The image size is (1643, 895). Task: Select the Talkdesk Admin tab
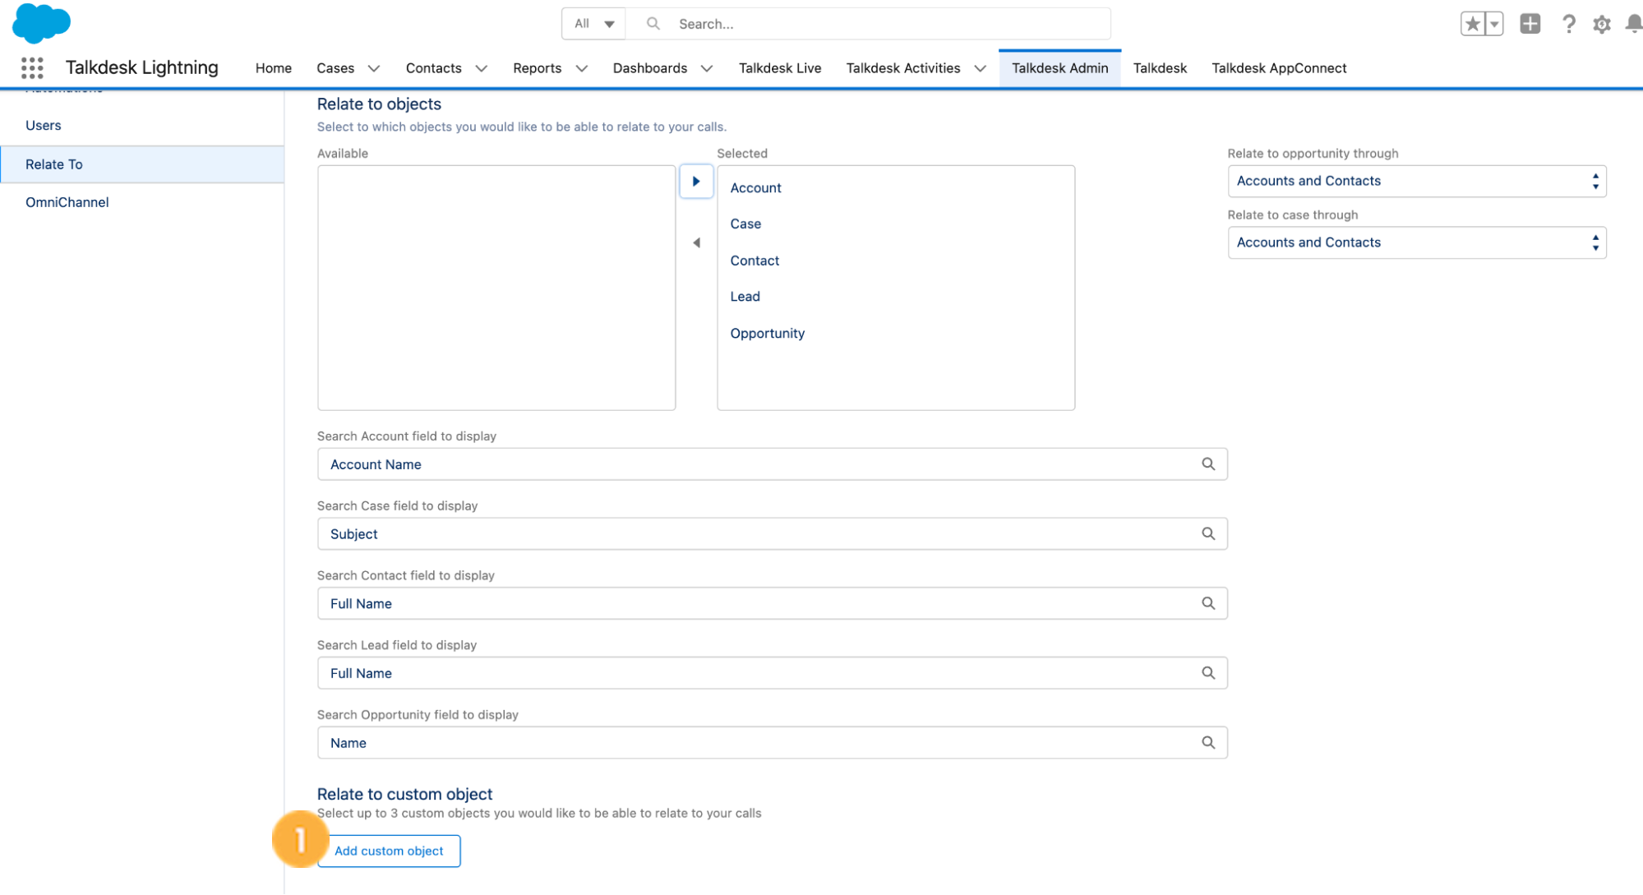tap(1059, 68)
